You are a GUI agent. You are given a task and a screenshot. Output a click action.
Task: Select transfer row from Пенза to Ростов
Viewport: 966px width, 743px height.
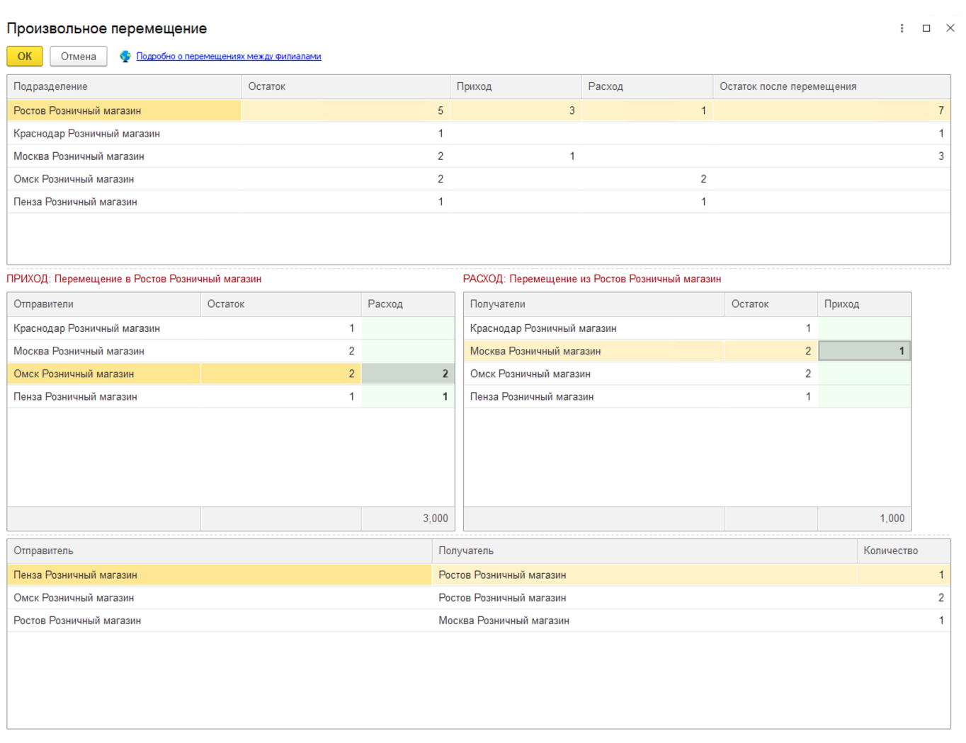tap(479, 575)
